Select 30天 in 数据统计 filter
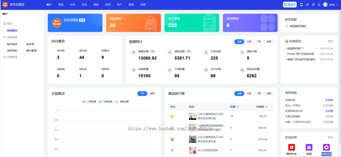Screen dimensions: 341x157 [269, 42]
